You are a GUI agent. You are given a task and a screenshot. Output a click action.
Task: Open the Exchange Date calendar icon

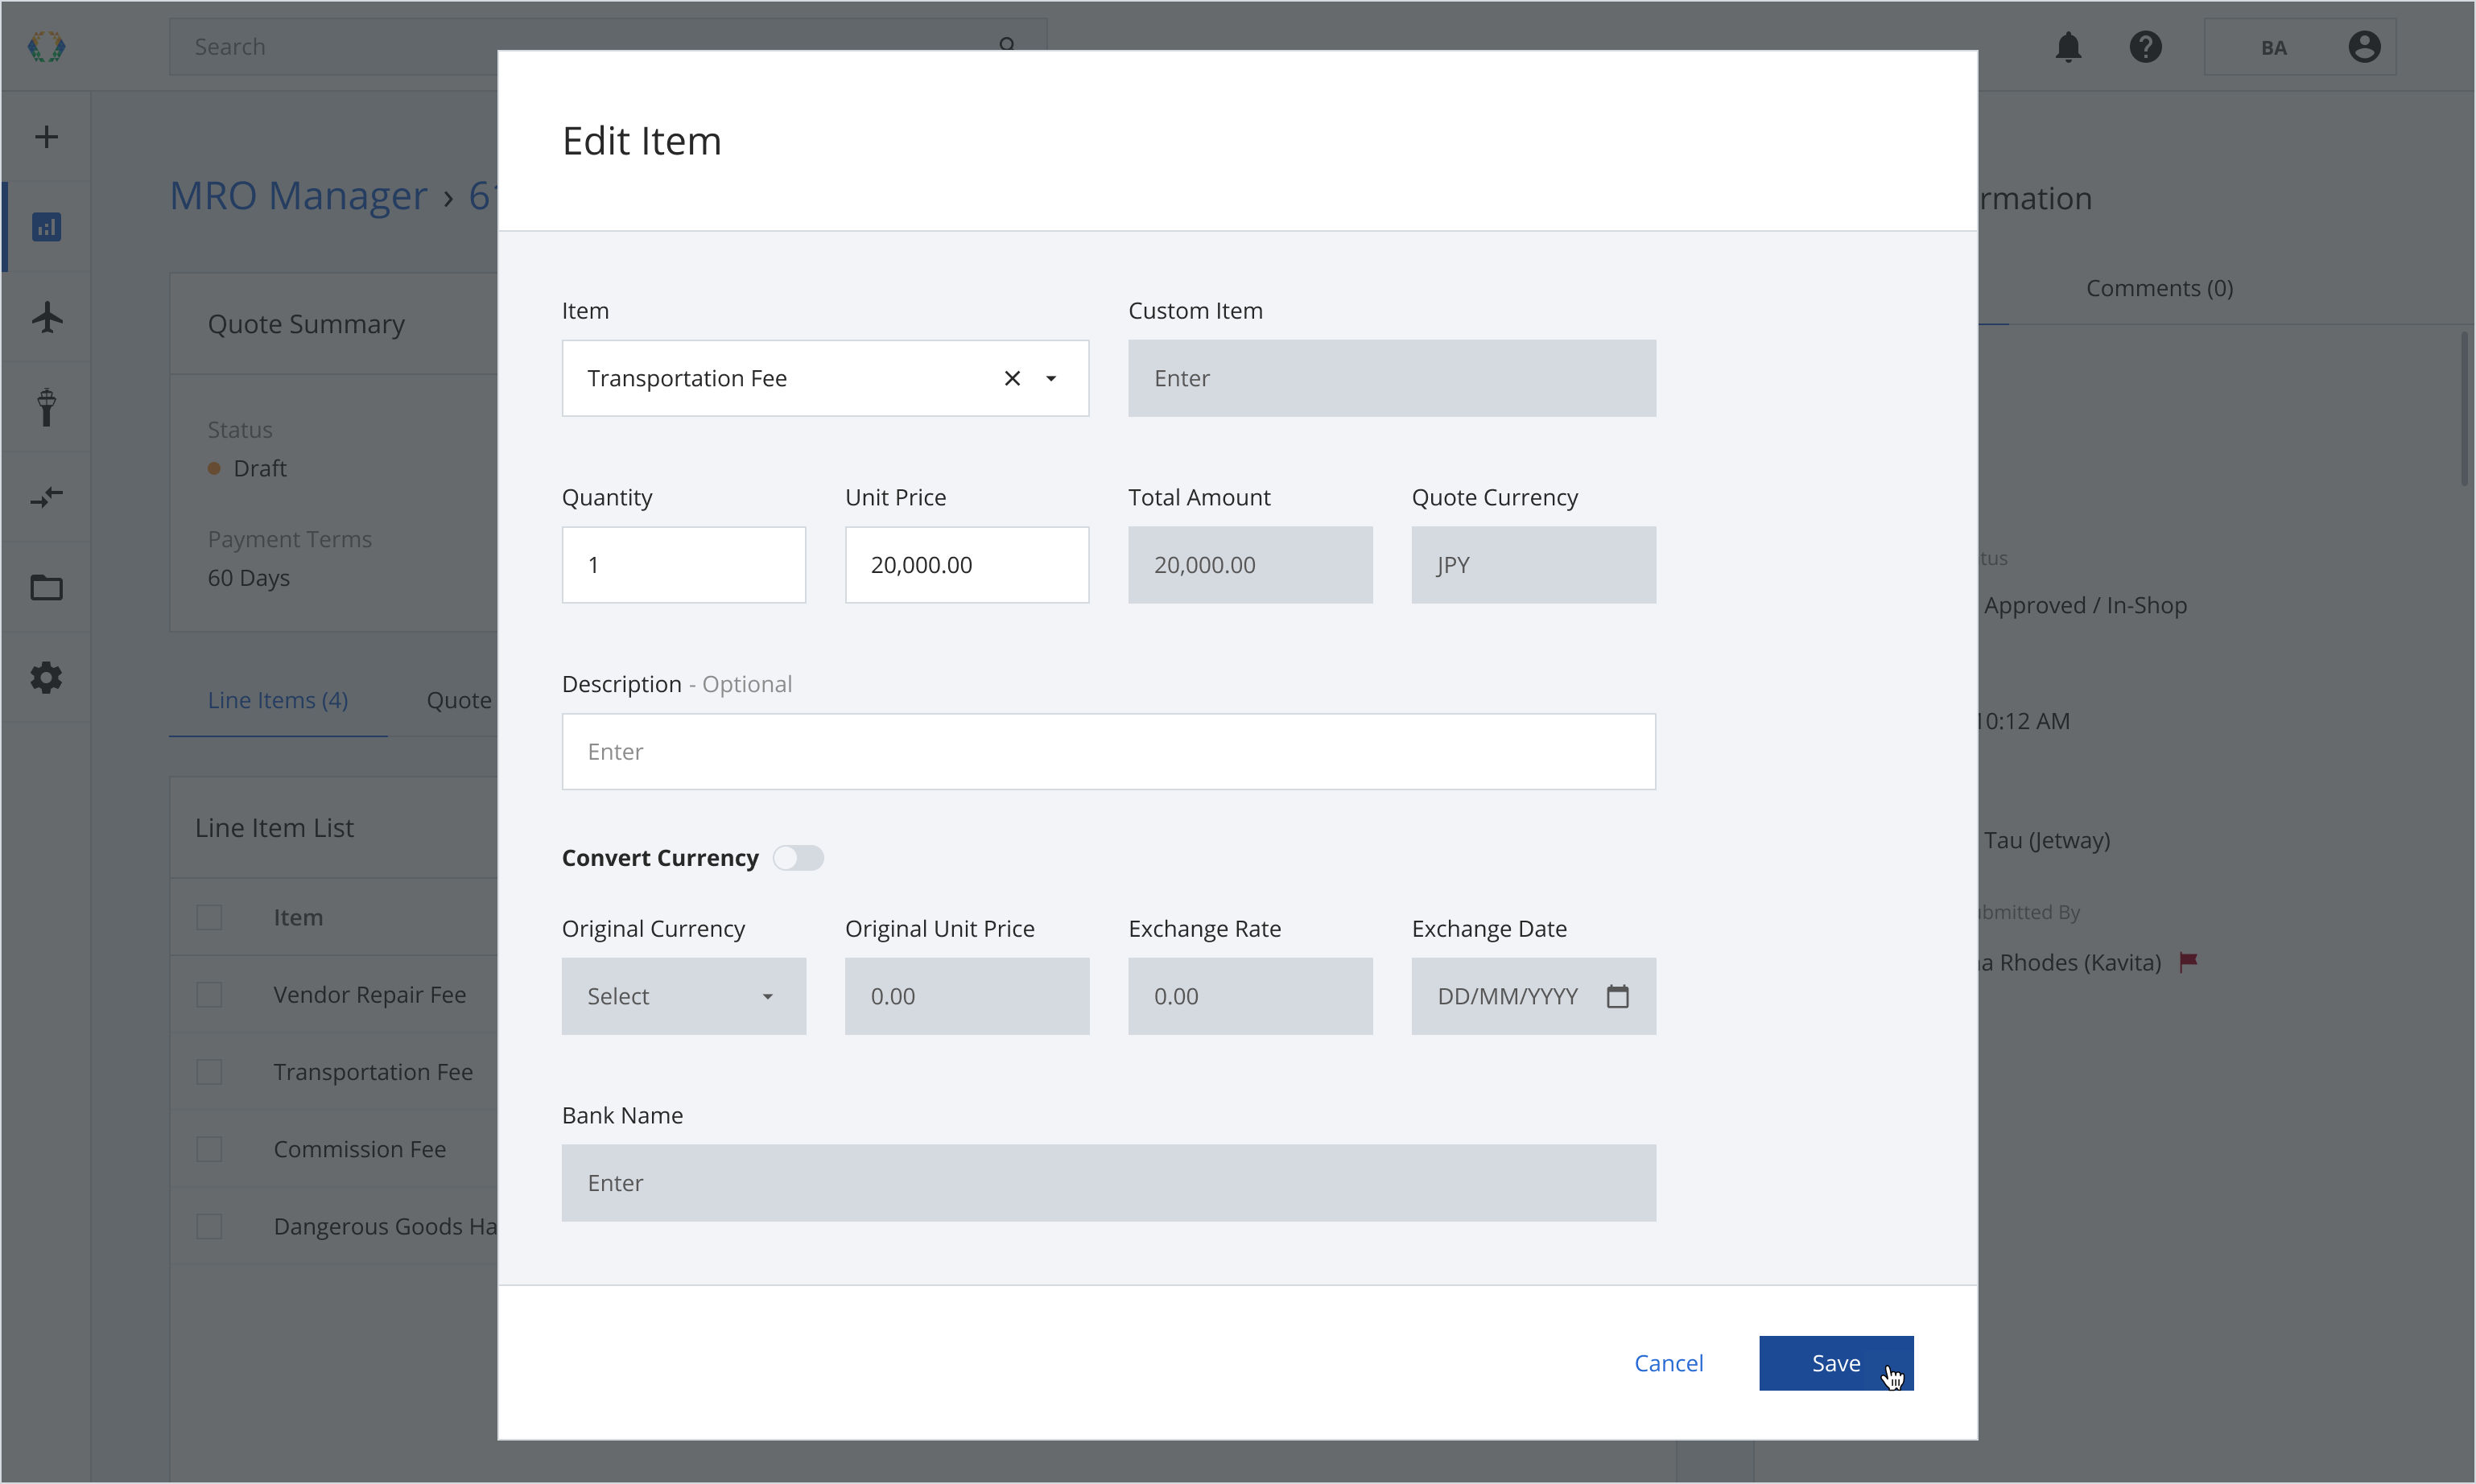point(1617,996)
